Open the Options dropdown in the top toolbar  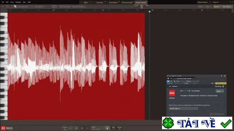coord(217,7)
